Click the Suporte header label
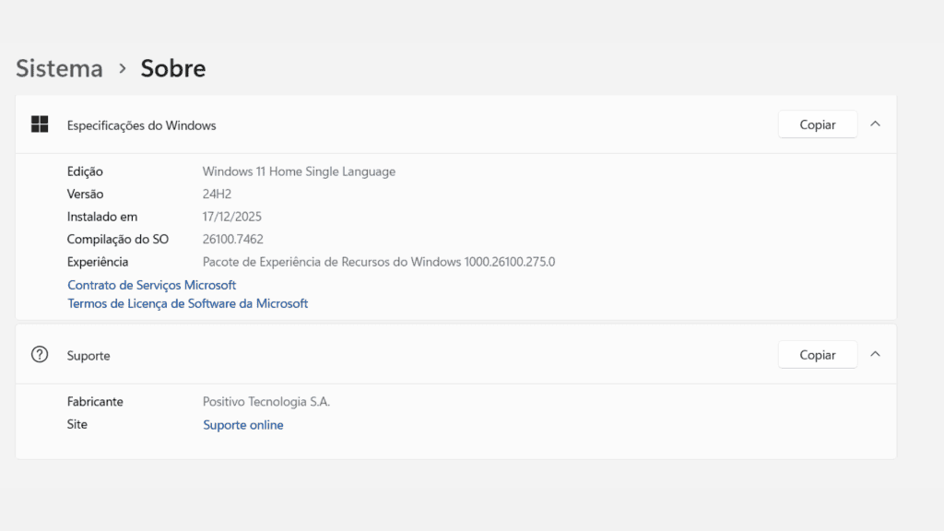 [x=88, y=355]
